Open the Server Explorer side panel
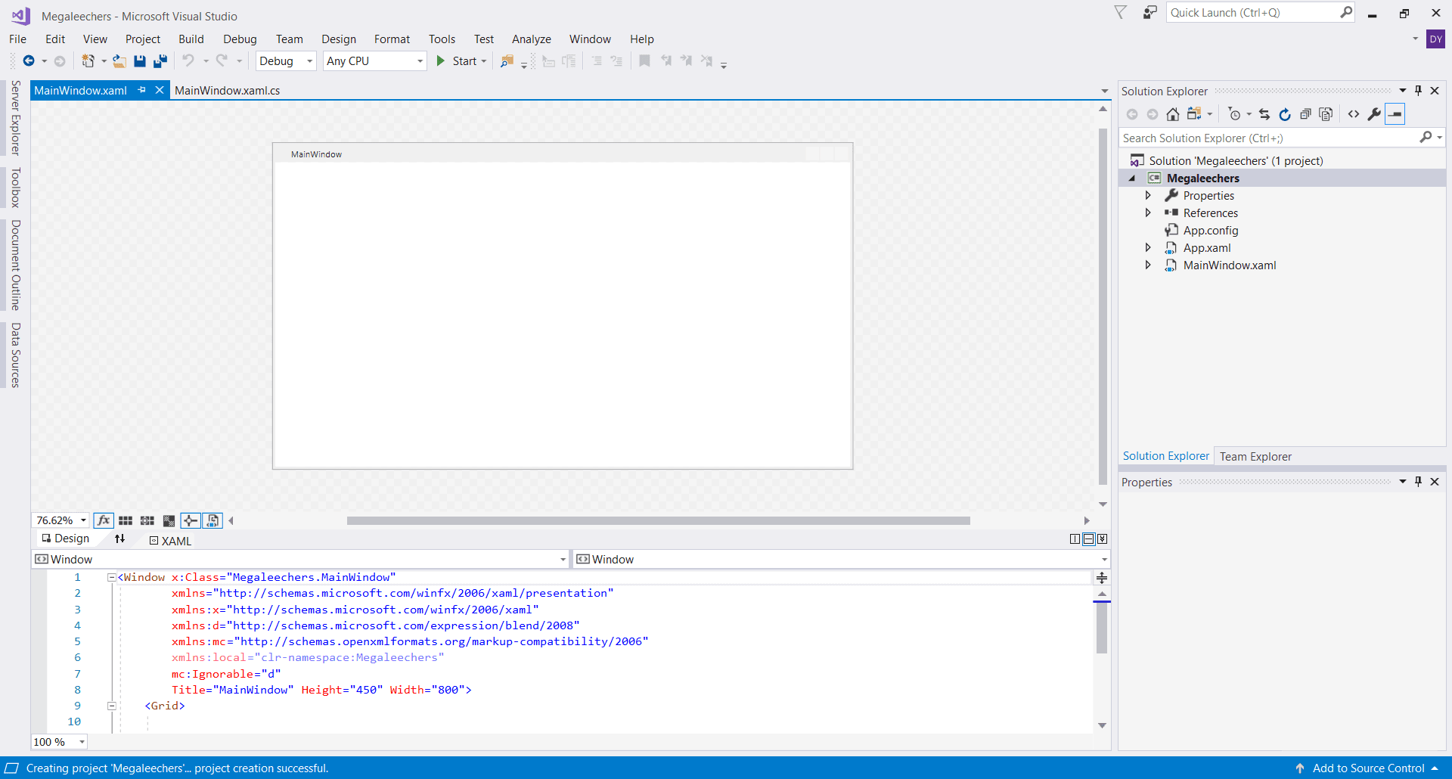1452x779 pixels. point(15,118)
